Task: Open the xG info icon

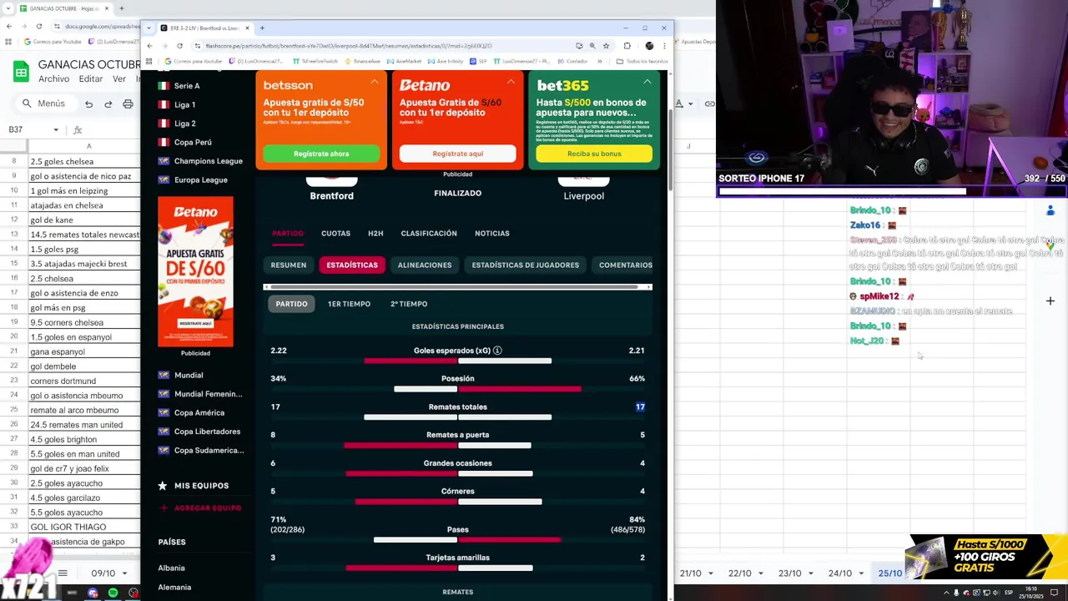Action: tap(497, 351)
